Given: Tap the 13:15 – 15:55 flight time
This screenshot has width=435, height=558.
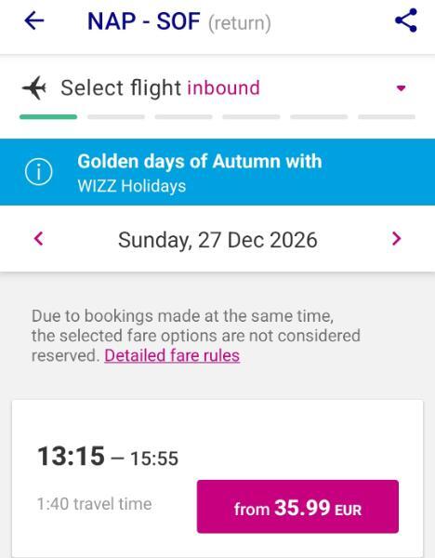Looking at the screenshot, I should (x=108, y=457).
